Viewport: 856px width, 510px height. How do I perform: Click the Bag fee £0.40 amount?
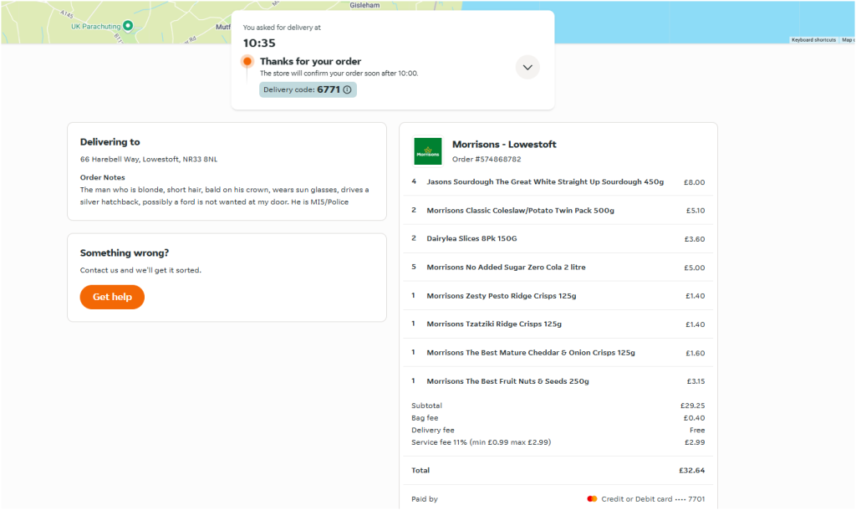click(x=694, y=418)
